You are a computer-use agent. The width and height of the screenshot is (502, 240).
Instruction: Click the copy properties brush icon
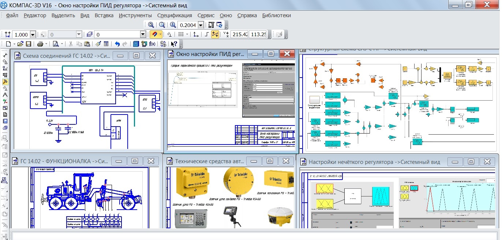click(98, 44)
